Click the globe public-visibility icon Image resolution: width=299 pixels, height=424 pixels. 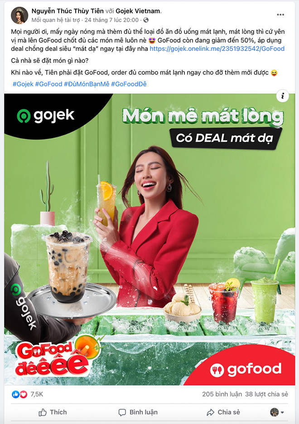(146, 20)
